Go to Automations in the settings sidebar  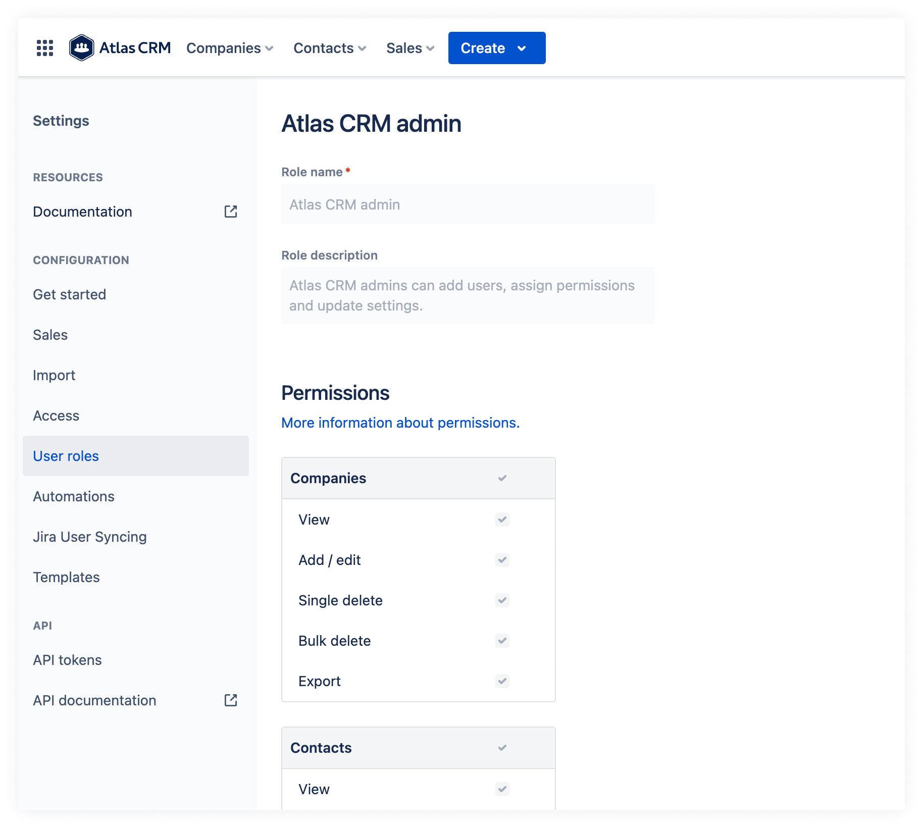coord(74,496)
